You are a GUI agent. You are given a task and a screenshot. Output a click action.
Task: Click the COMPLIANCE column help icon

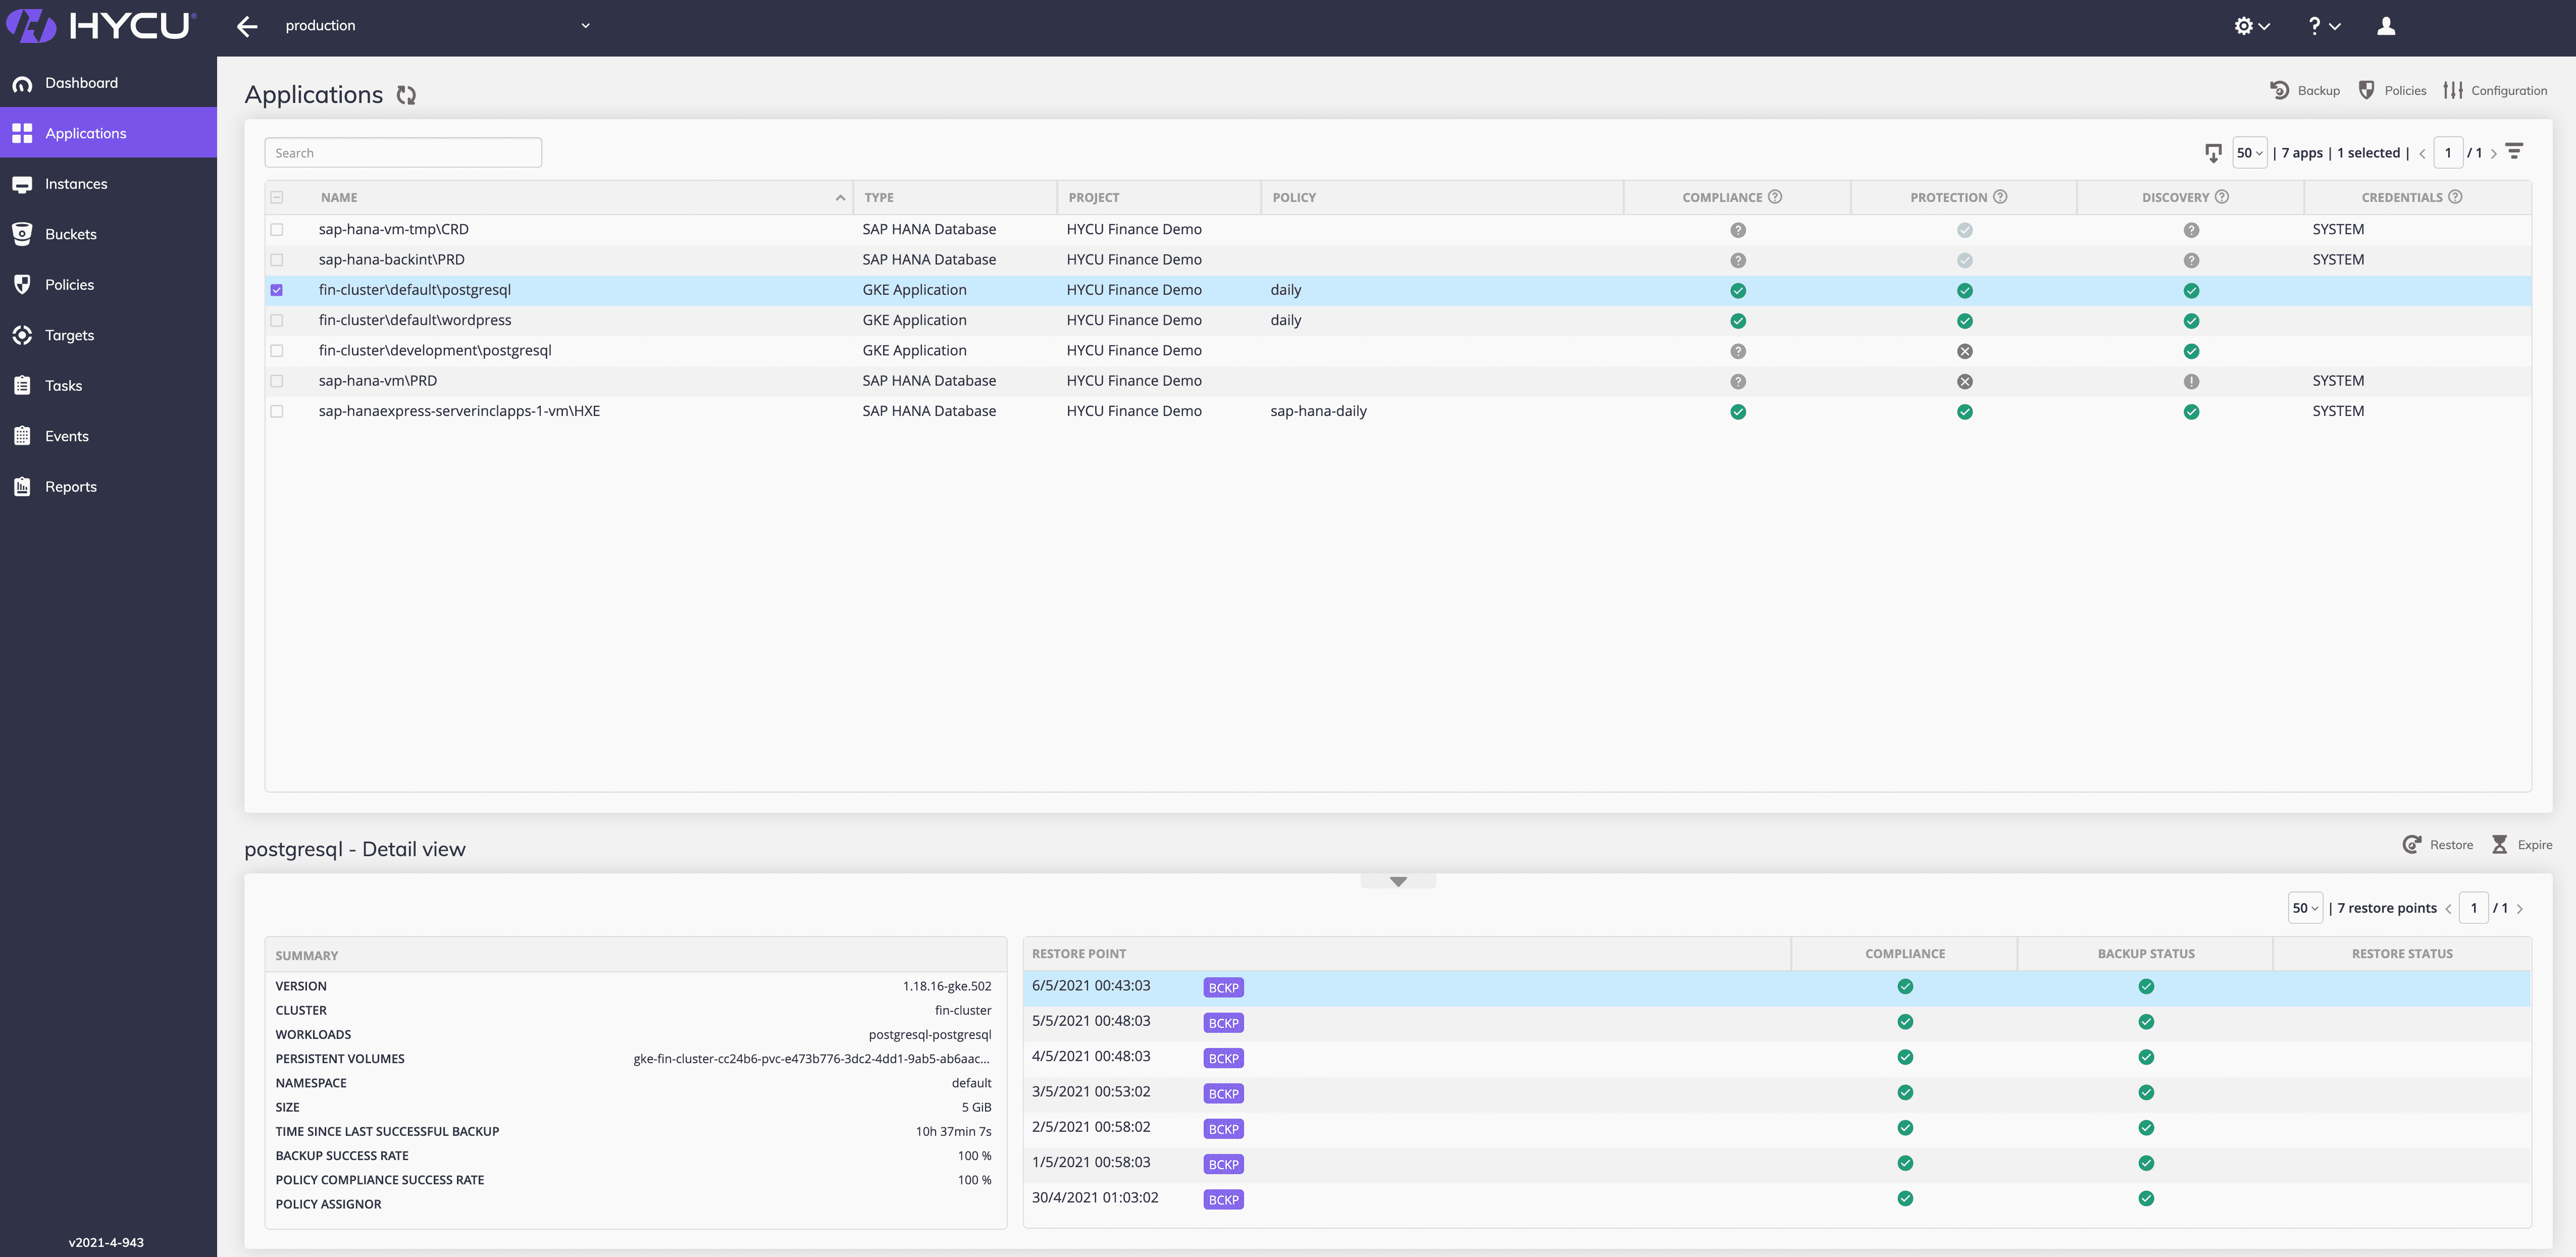point(1775,197)
